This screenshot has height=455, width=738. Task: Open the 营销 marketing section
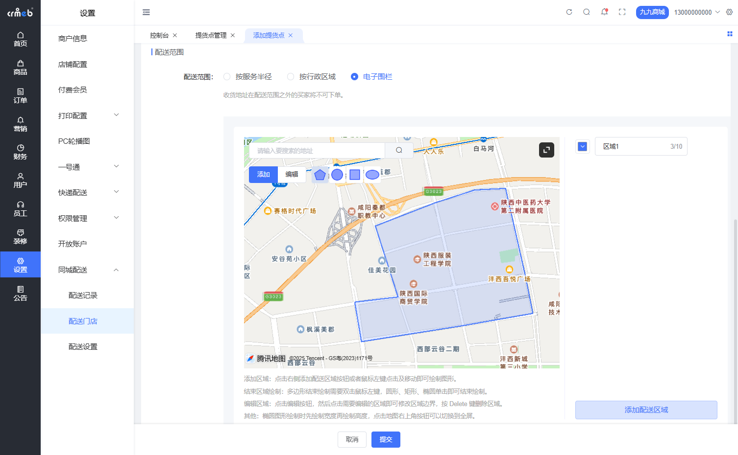20,124
